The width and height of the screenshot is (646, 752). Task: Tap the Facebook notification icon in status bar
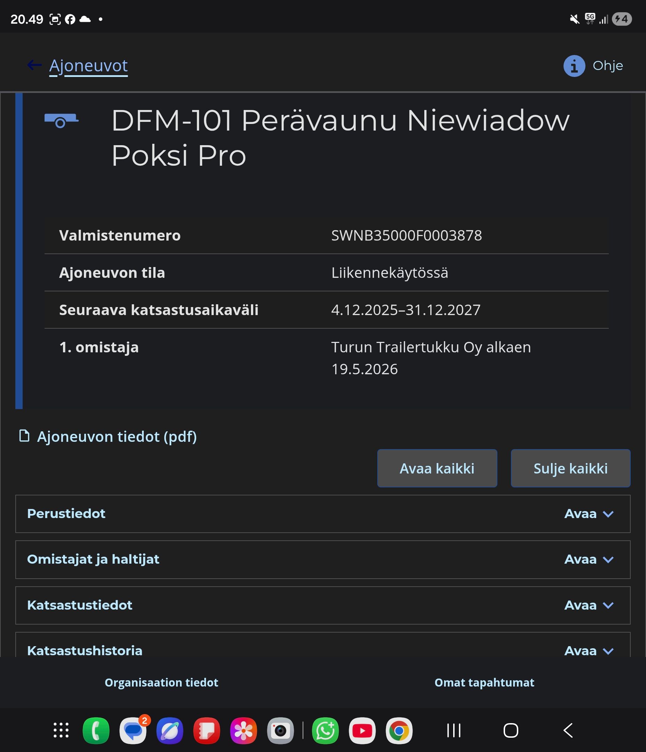[70, 19]
